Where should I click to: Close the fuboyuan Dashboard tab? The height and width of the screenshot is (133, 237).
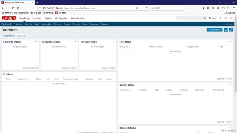(32, 3)
